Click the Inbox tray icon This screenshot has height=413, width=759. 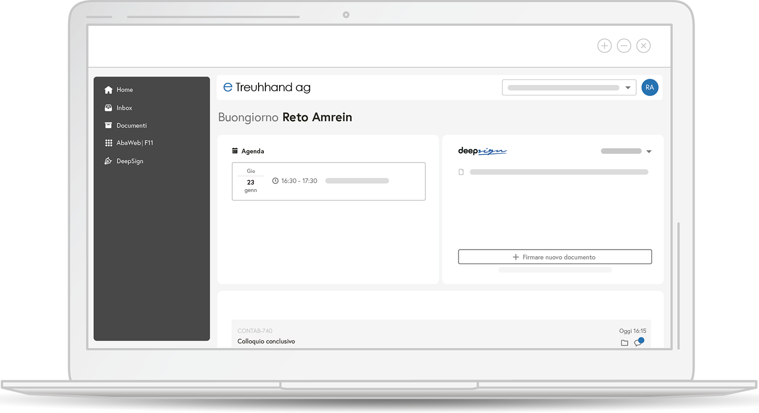coord(108,108)
